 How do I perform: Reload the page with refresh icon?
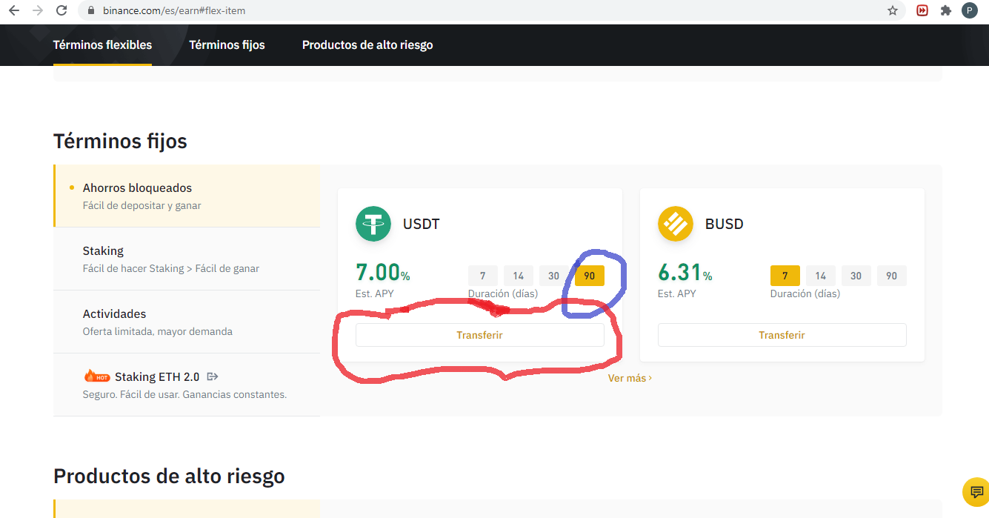click(62, 10)
